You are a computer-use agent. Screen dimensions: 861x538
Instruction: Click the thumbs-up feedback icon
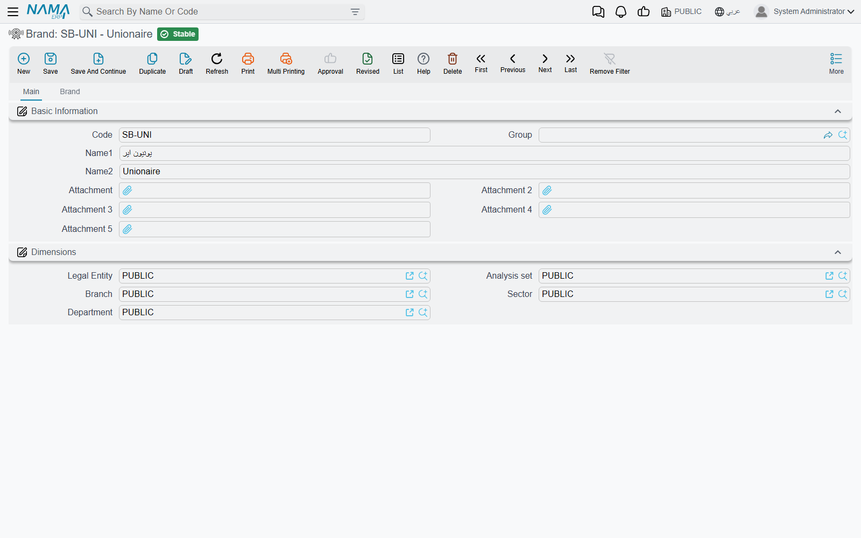coord(644,12)
